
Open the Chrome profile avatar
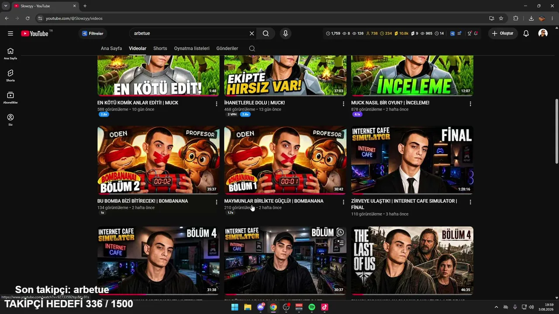(x=542, y=18)
